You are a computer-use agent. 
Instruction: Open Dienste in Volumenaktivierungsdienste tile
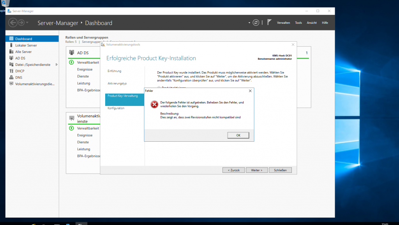pos(83,142)
